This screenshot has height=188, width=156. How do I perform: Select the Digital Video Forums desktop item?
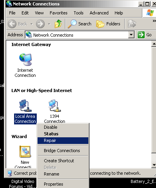(23, 184)
